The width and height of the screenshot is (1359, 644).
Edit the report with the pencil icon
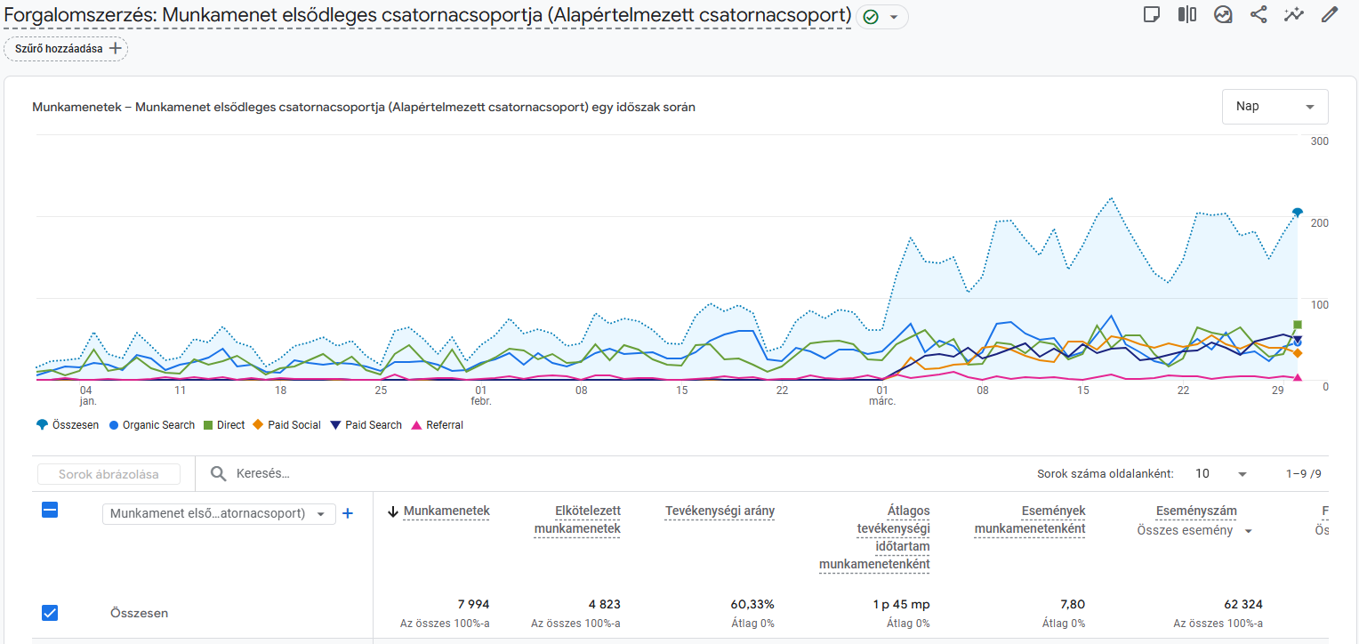pos(1330,14)
